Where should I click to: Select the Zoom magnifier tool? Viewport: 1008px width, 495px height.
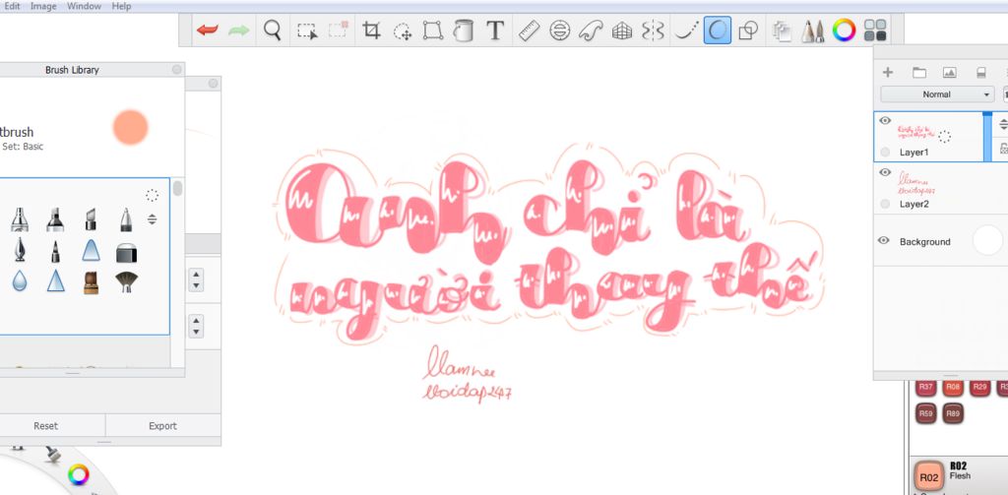[273, 30]
